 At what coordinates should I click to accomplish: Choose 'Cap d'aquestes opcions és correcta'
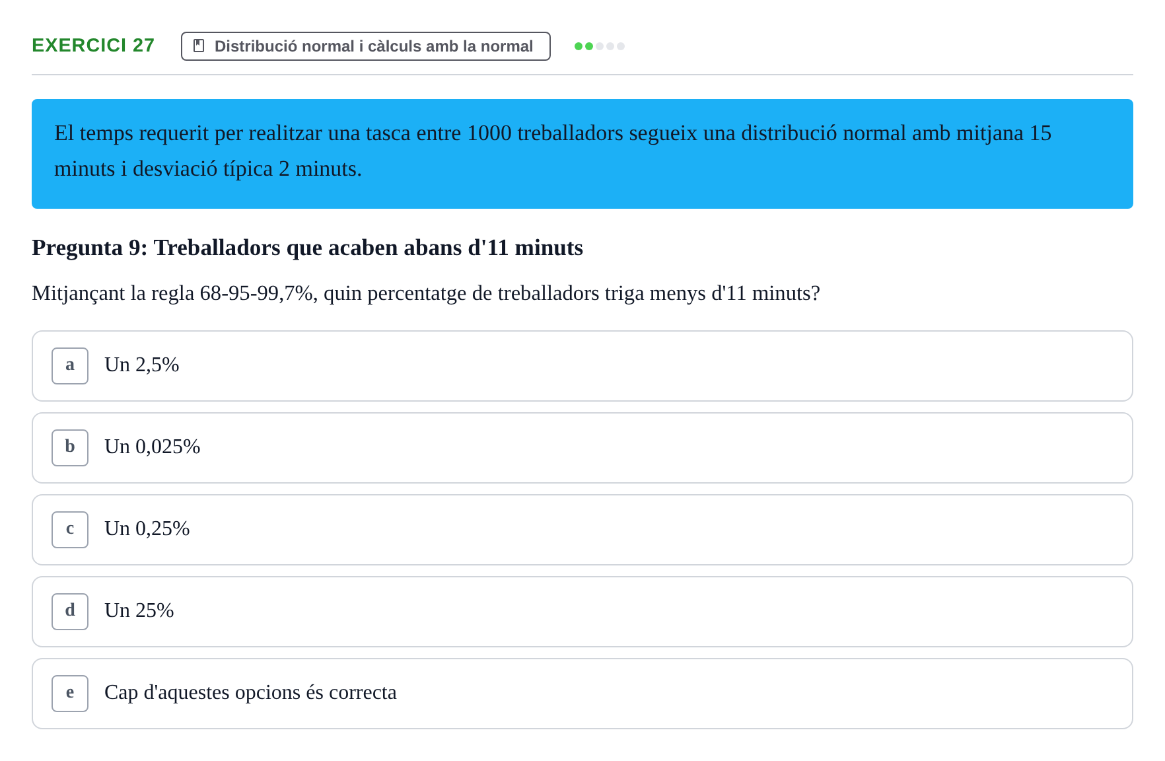[582, 694]
